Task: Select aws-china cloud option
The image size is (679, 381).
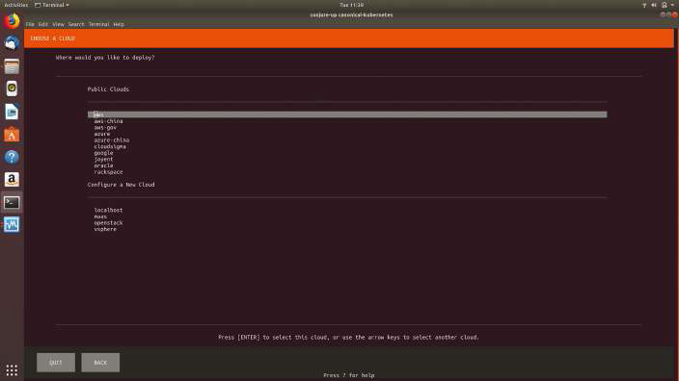Action: pos(108,121)
